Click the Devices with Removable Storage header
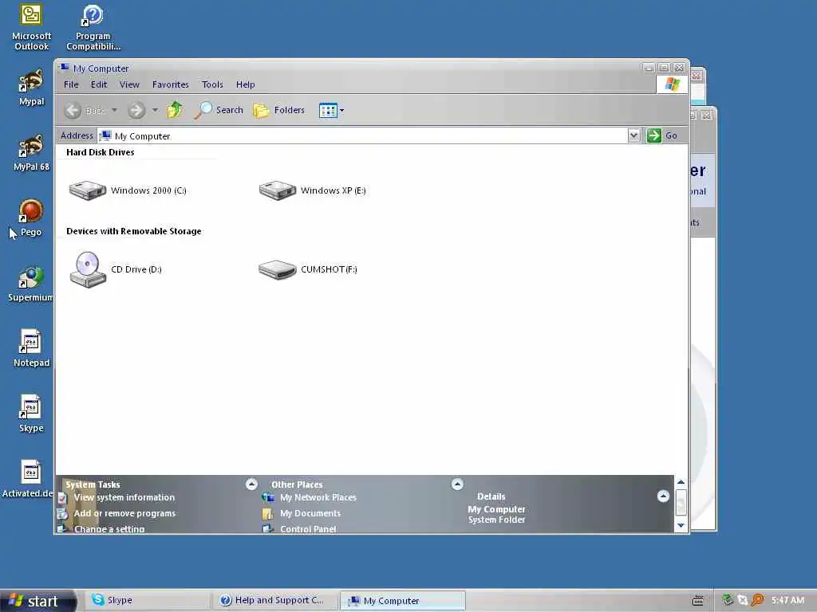817x612 pixels. coord(133,231)
